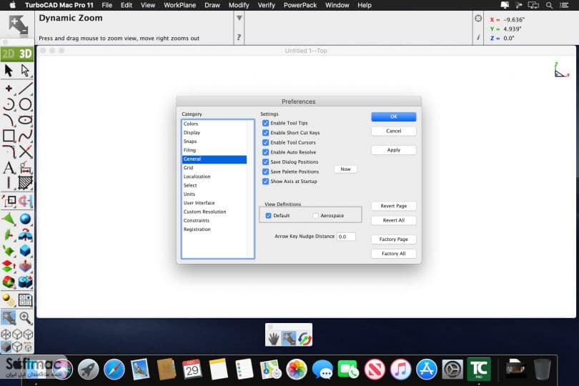Click Arrow Key Nudge Distance field

click(346, 237)
